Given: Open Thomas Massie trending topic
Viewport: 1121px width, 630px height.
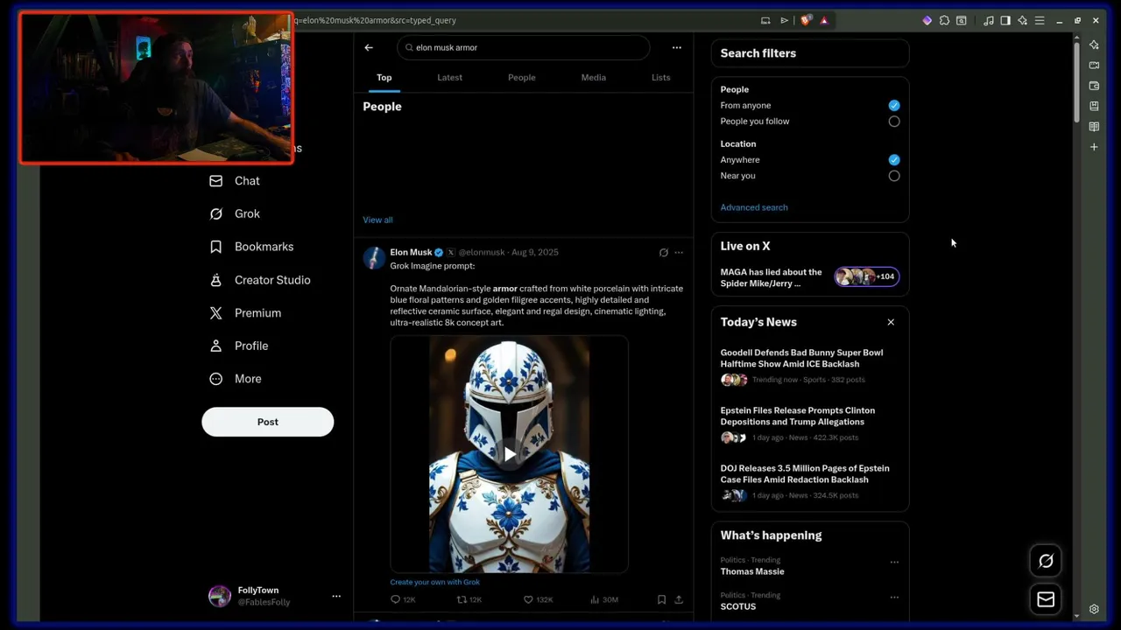Looking at the screenshot, I should point(752,571).
